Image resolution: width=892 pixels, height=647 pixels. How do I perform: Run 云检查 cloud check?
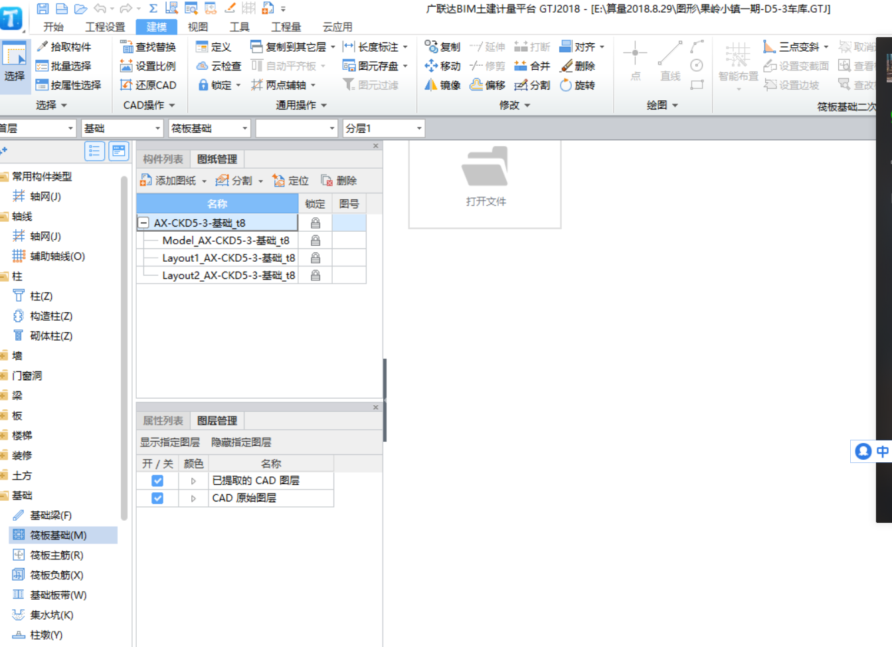[219, 66]
